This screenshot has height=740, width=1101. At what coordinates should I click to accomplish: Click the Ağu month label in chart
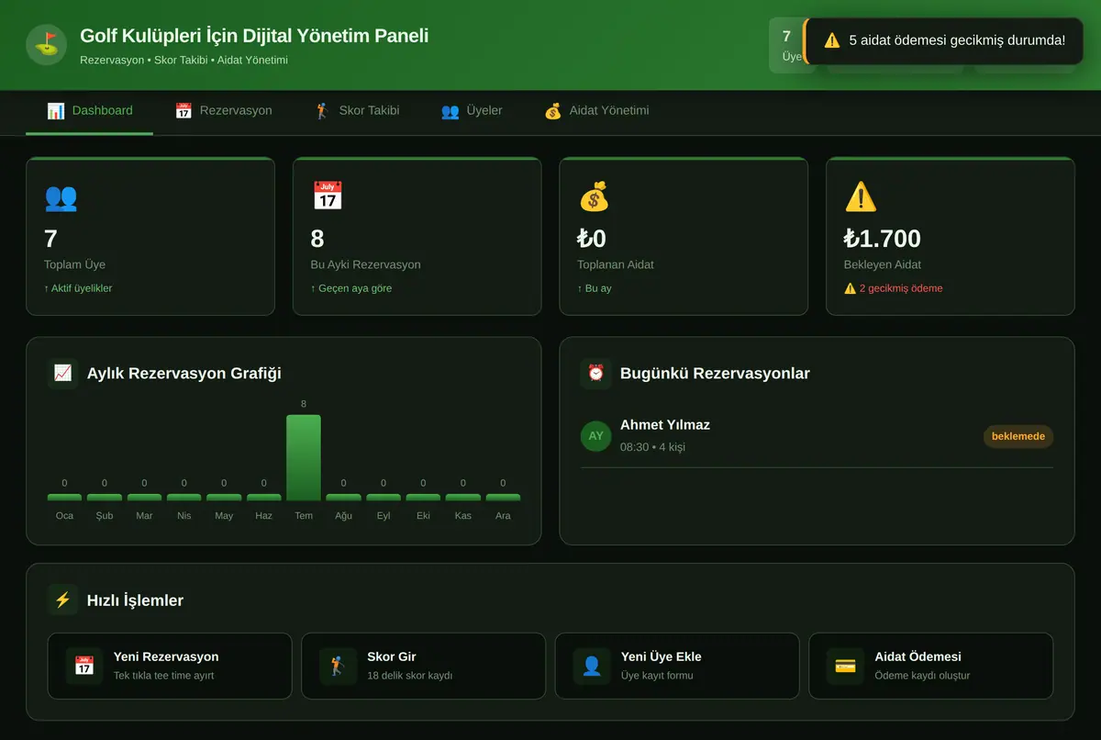[x=343, y=516]
